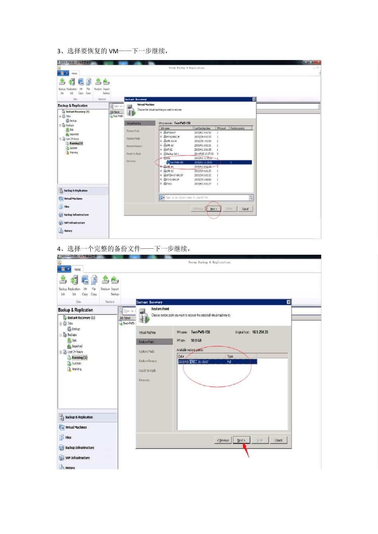Viewport: 378px width, 534px height.
Task: Collapse Jobs tree node in step 4 screenshot
Action: point(61,323)
